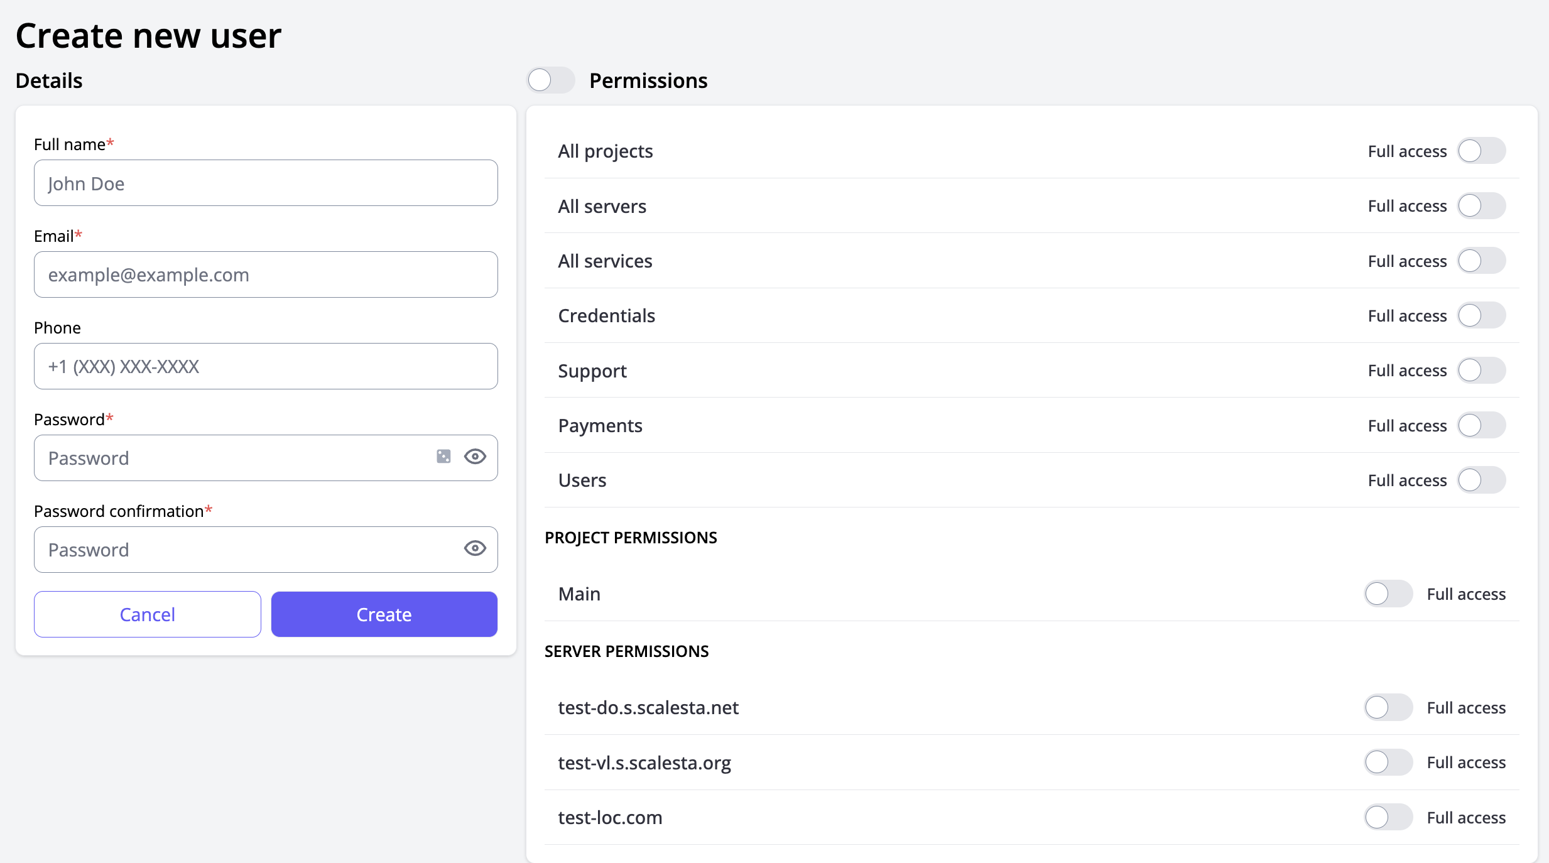Enable full access for test-vl.s.scalesta.org
Screen dimensions: 1549x863
[x=1388, y=763]
